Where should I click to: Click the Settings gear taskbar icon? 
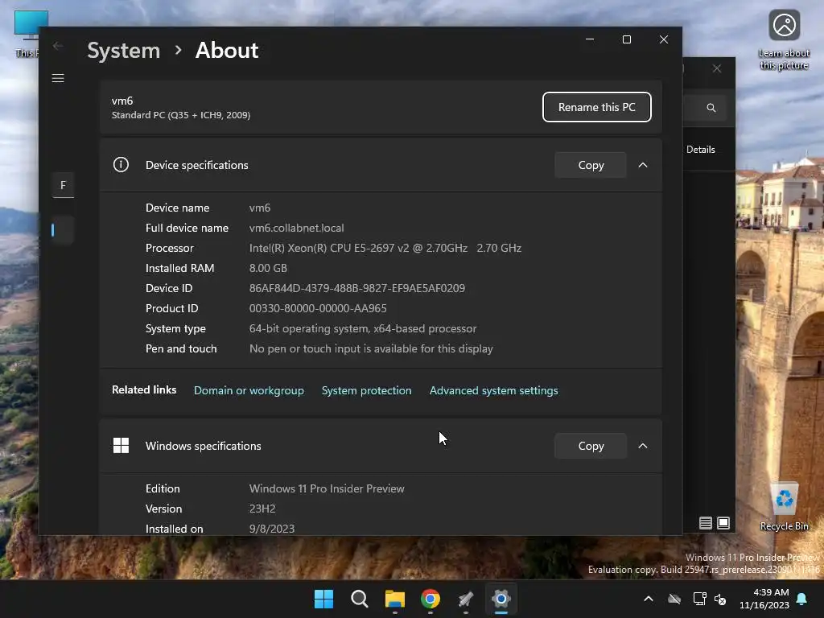(x=501, y=599)
